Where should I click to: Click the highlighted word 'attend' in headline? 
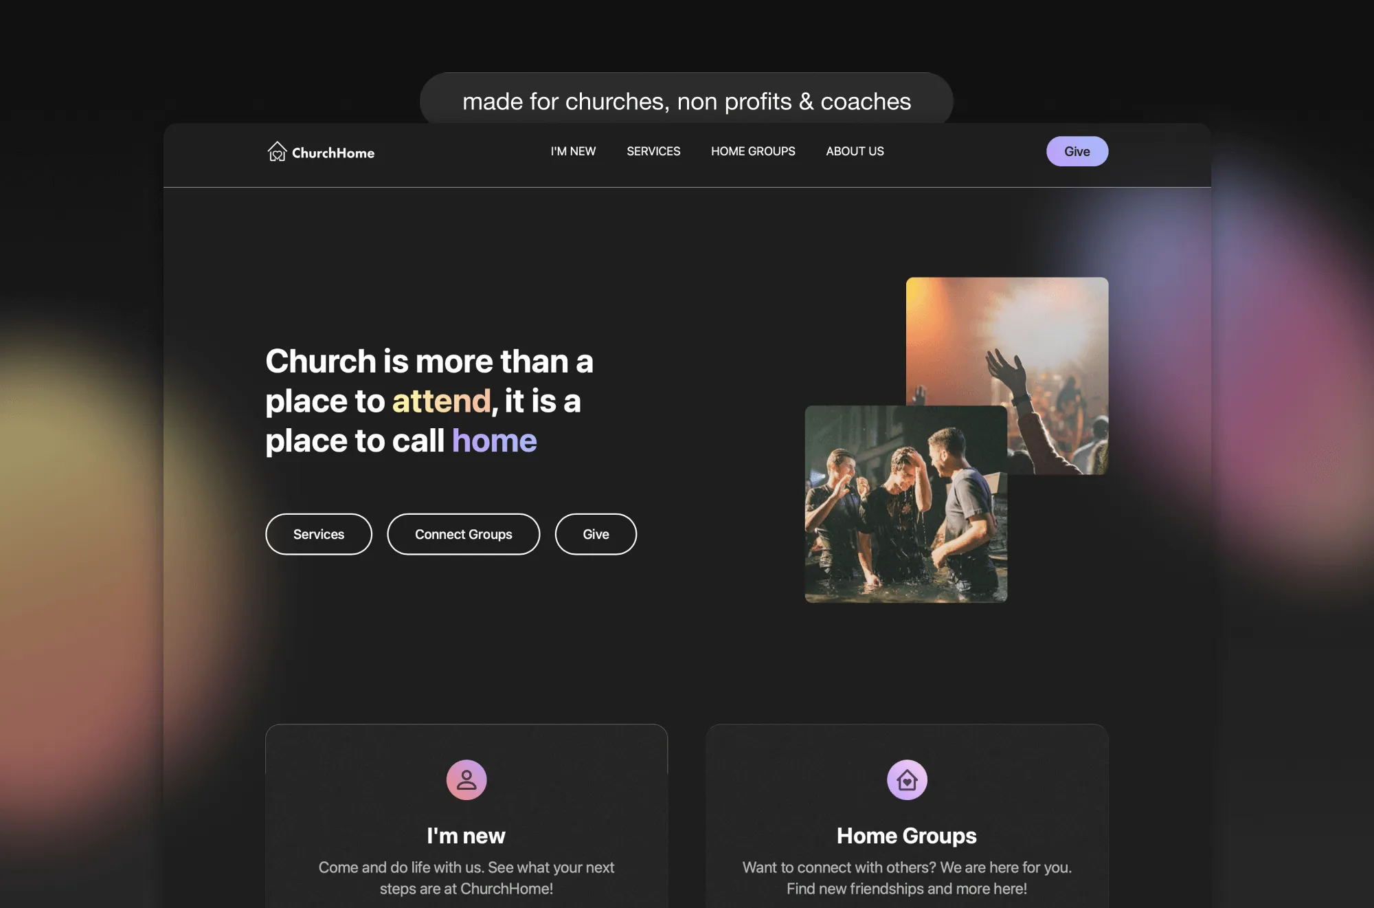pos(442,401)
